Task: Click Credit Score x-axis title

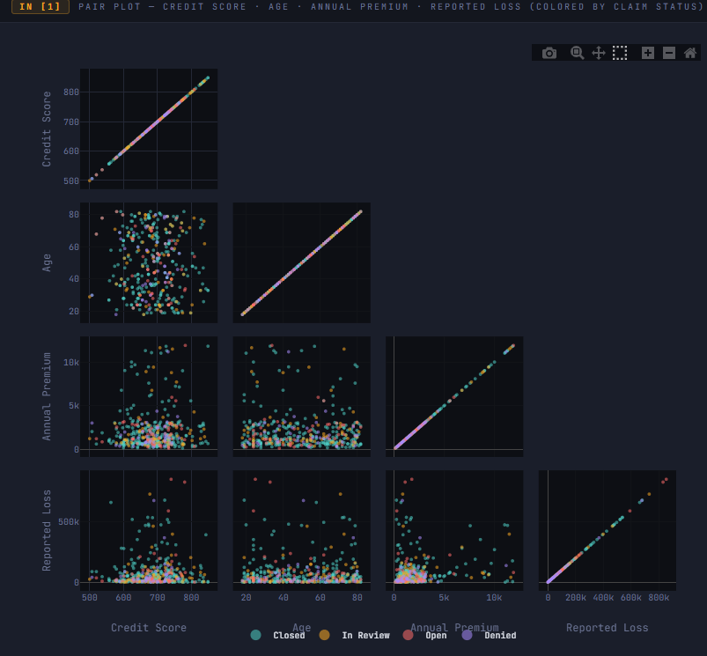Action: (x=149, y=628)
